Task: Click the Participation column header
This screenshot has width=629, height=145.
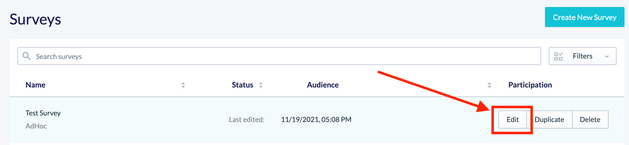Action: 530,85
